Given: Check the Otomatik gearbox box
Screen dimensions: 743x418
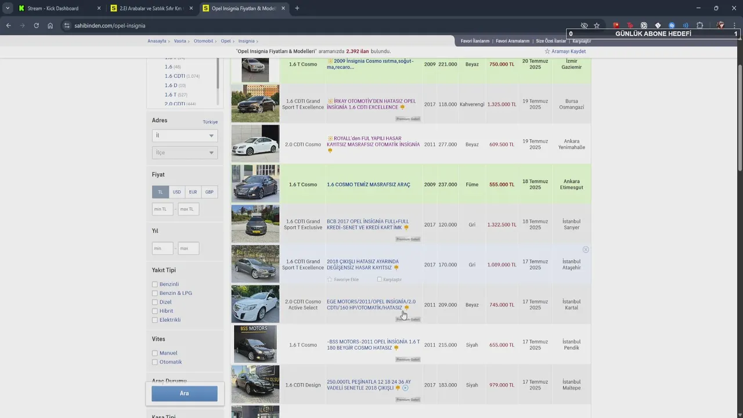Looking at the screenshot, I should (155, 362).
